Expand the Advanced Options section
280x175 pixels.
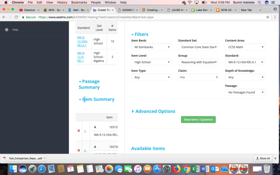(154, 111)
